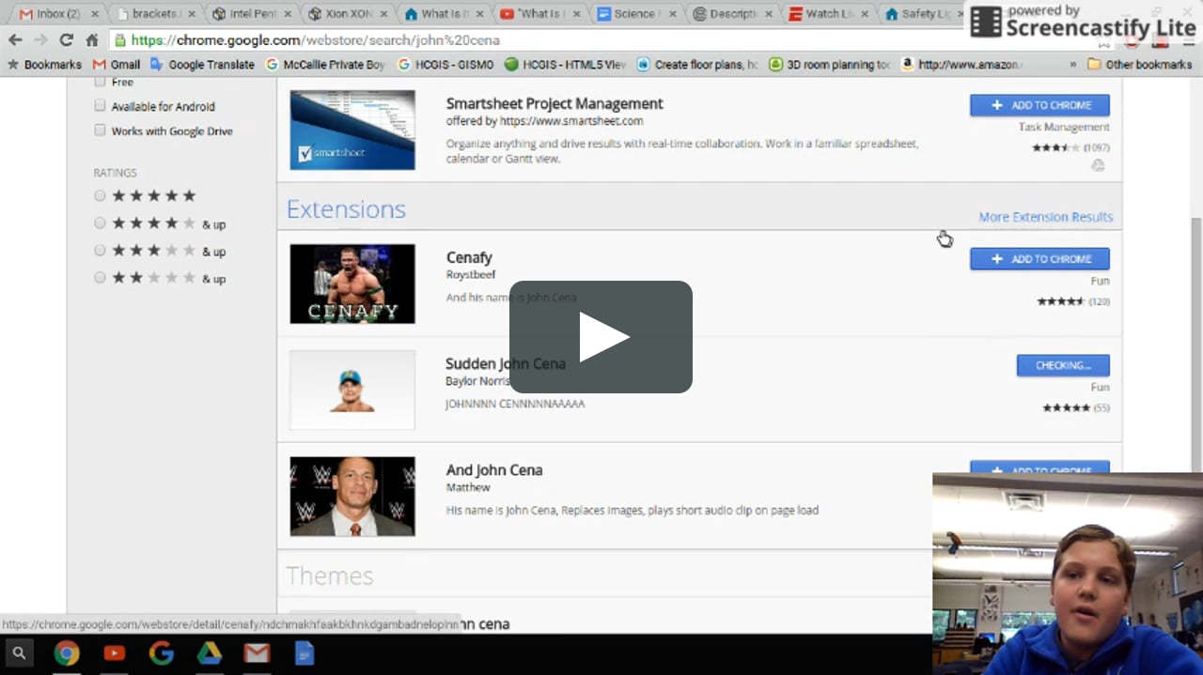Tick the Available for Android checkbox

tap(100, 106)
